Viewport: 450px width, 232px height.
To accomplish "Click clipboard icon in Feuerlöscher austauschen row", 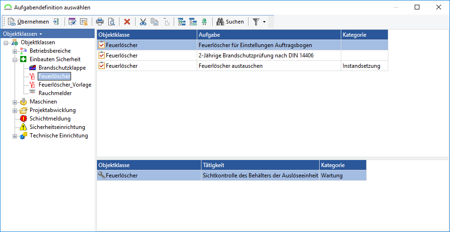I will [x=102, y=66].
